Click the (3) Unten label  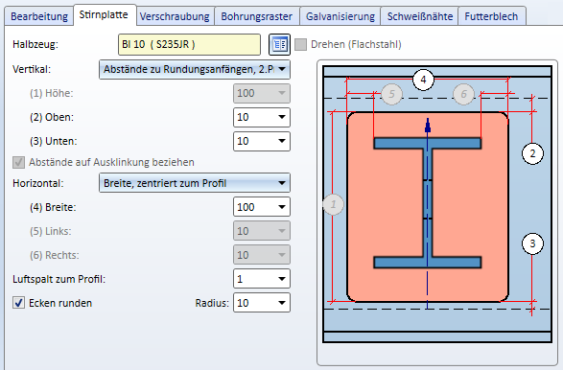coord(53,141)
